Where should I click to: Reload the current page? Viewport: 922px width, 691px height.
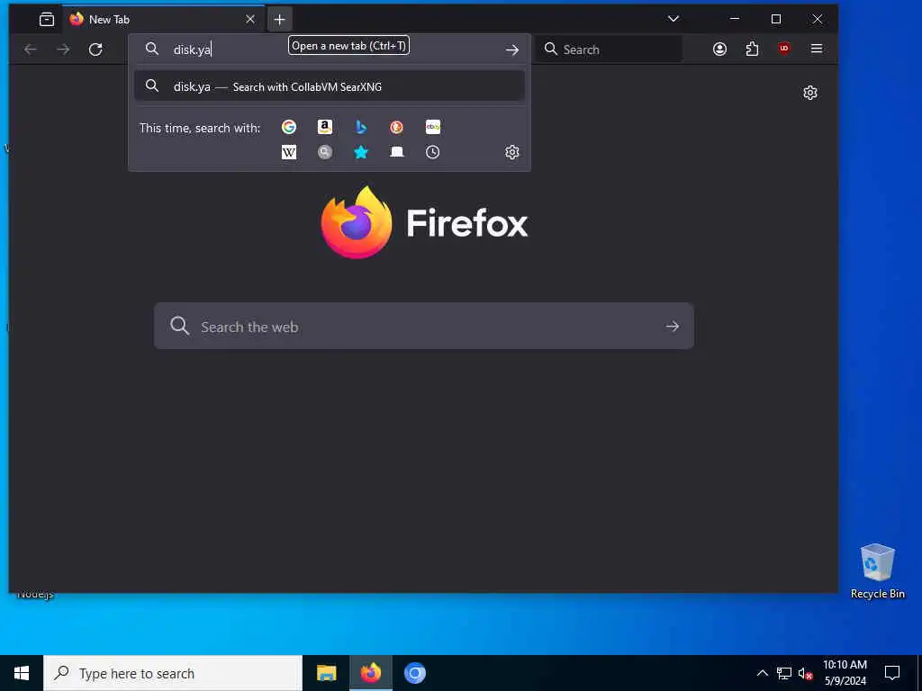coord(95,49)
